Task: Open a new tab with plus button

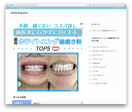Action: point(125,6)
